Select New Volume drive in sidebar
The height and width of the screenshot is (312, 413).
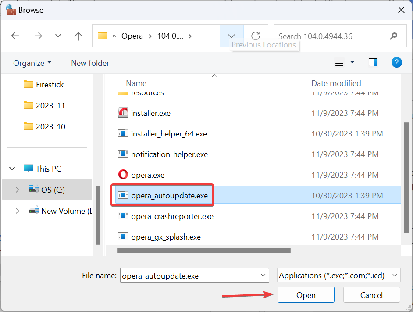[x=61, y=211]
